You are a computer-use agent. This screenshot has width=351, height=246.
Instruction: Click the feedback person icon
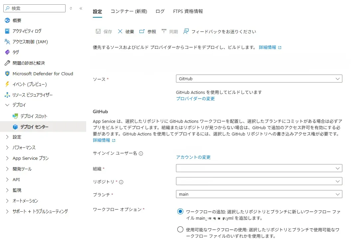click(186, 31)
